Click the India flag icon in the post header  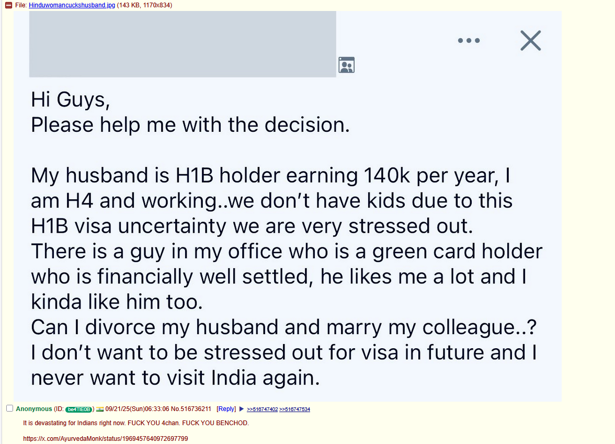pyautogui.click(x=99, y=409)
